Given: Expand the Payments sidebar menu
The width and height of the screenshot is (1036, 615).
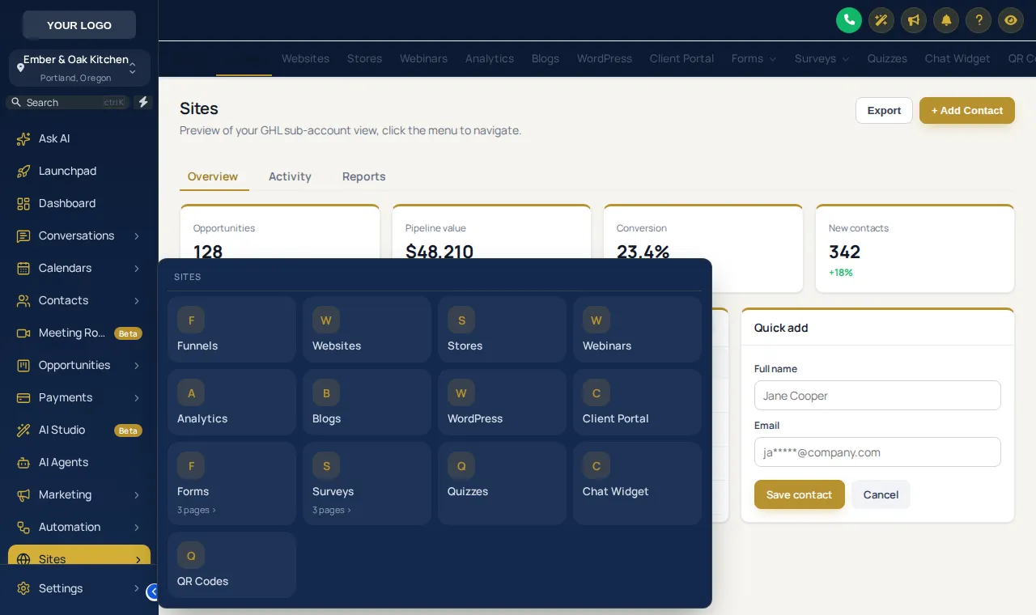Looking at the screenshot, I should point(79,397).
